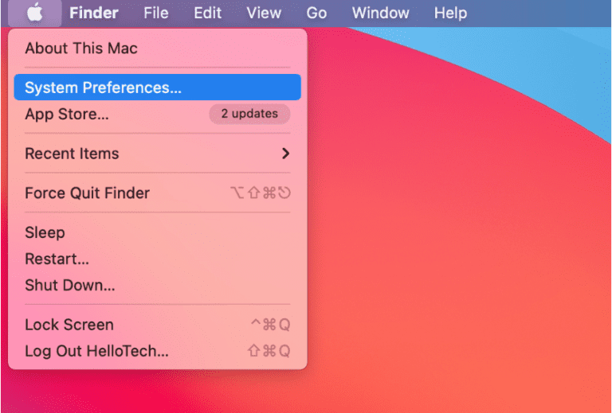Click the 2 updates badge
This screenshot has width=612, height=413.
(x=249, y=114)
